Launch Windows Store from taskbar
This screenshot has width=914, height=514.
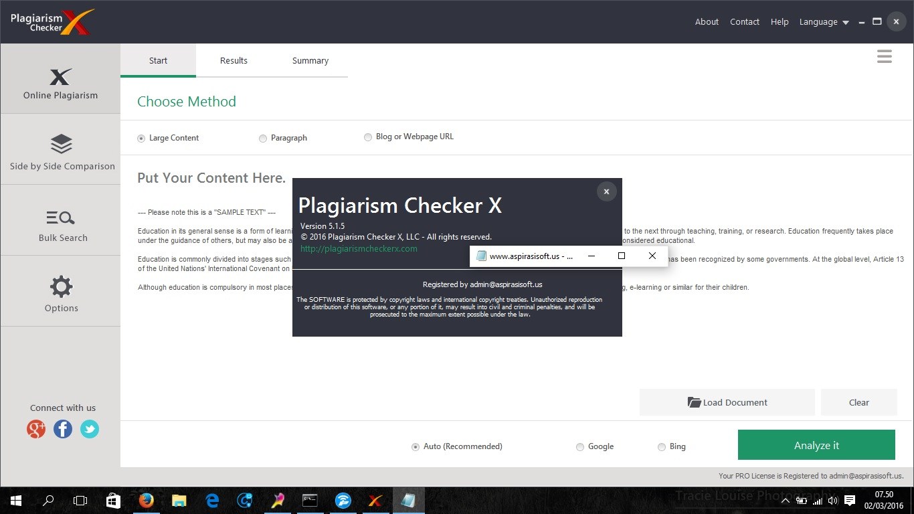point(113,501)
